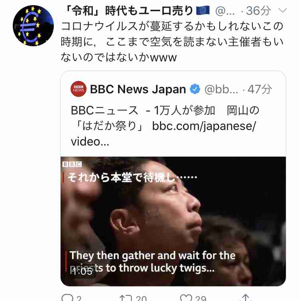The height and width of the screenshot is (301, 299).
Task: Tap the blue verified badge
Action: [195, 89]
